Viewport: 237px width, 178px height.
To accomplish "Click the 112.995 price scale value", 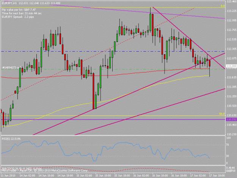I will tap(231, 20).
